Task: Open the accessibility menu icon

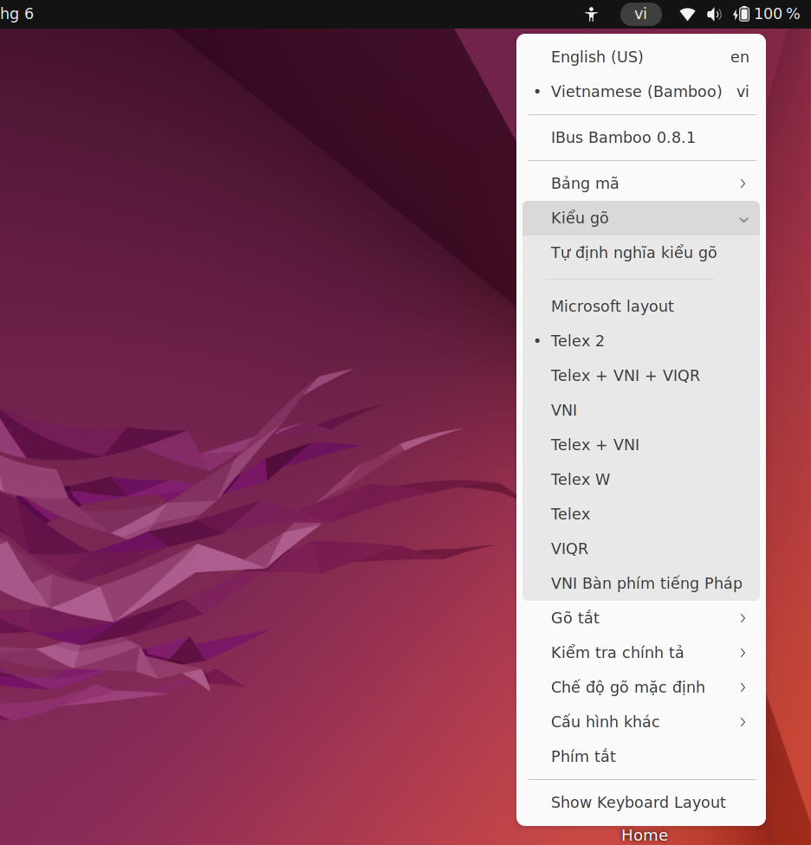Action: (592, 14)
